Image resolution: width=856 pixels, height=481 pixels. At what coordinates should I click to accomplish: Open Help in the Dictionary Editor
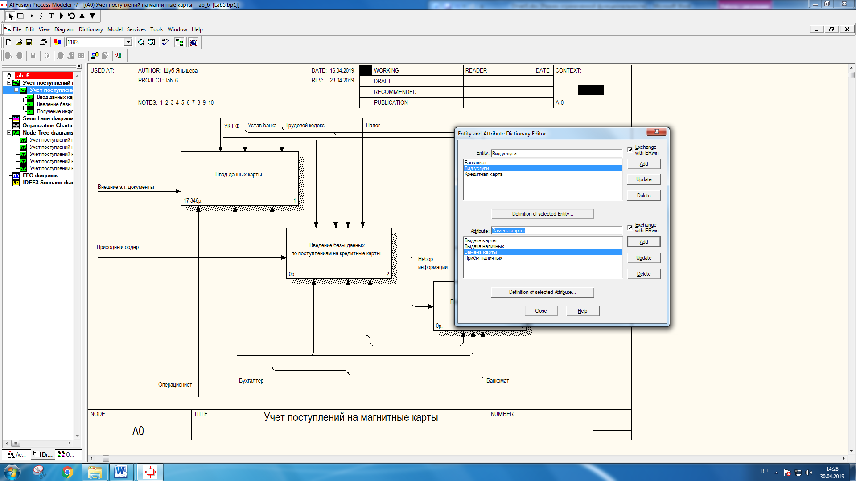(583, 311)
